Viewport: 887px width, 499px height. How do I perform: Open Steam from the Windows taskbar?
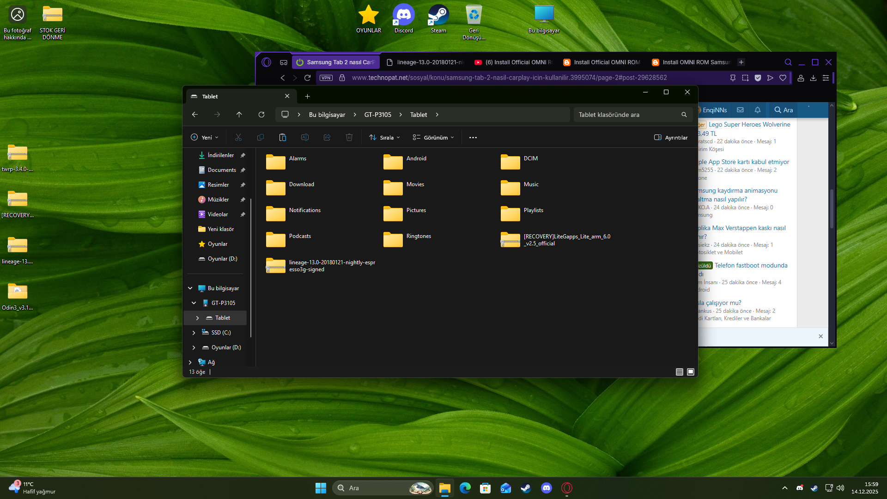click(x=526, y=488)
